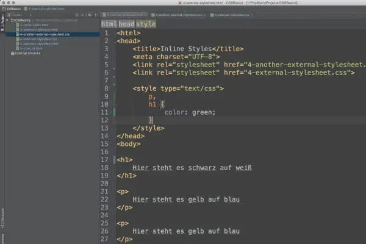The image size is (366, 244).
Task: Click the head breadcrumb
Action: click(126, 24)
